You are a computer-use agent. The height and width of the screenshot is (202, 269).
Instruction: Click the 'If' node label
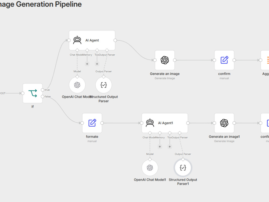point(33,107)
